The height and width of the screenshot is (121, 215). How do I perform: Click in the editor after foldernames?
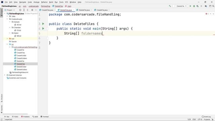point(102,33)
